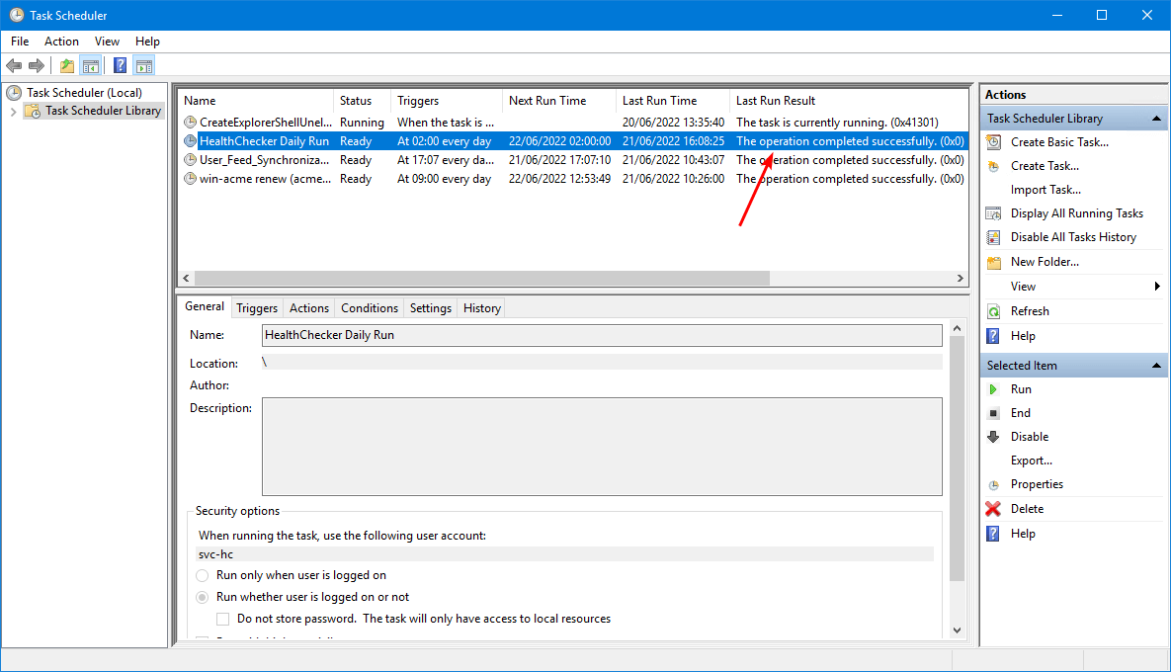Click the task list scroll left arrow

click(187, 278)
